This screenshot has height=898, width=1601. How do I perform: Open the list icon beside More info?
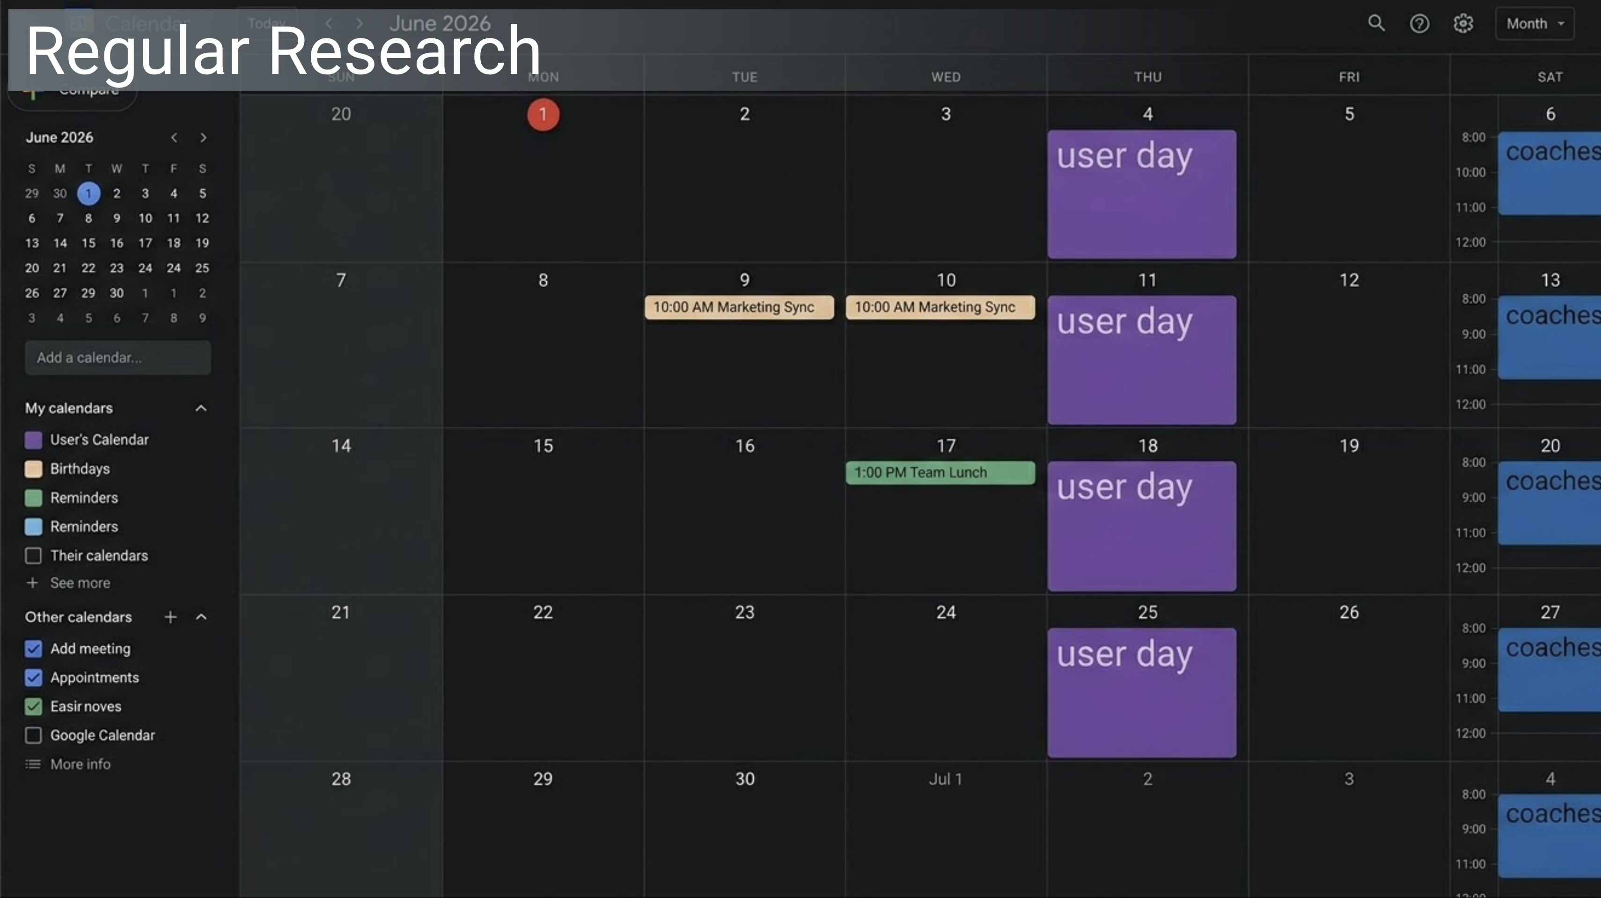point(33,764)
